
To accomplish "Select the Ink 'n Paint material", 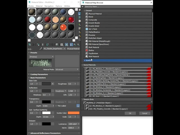I will pyautogui.click(x=119, y=29).
